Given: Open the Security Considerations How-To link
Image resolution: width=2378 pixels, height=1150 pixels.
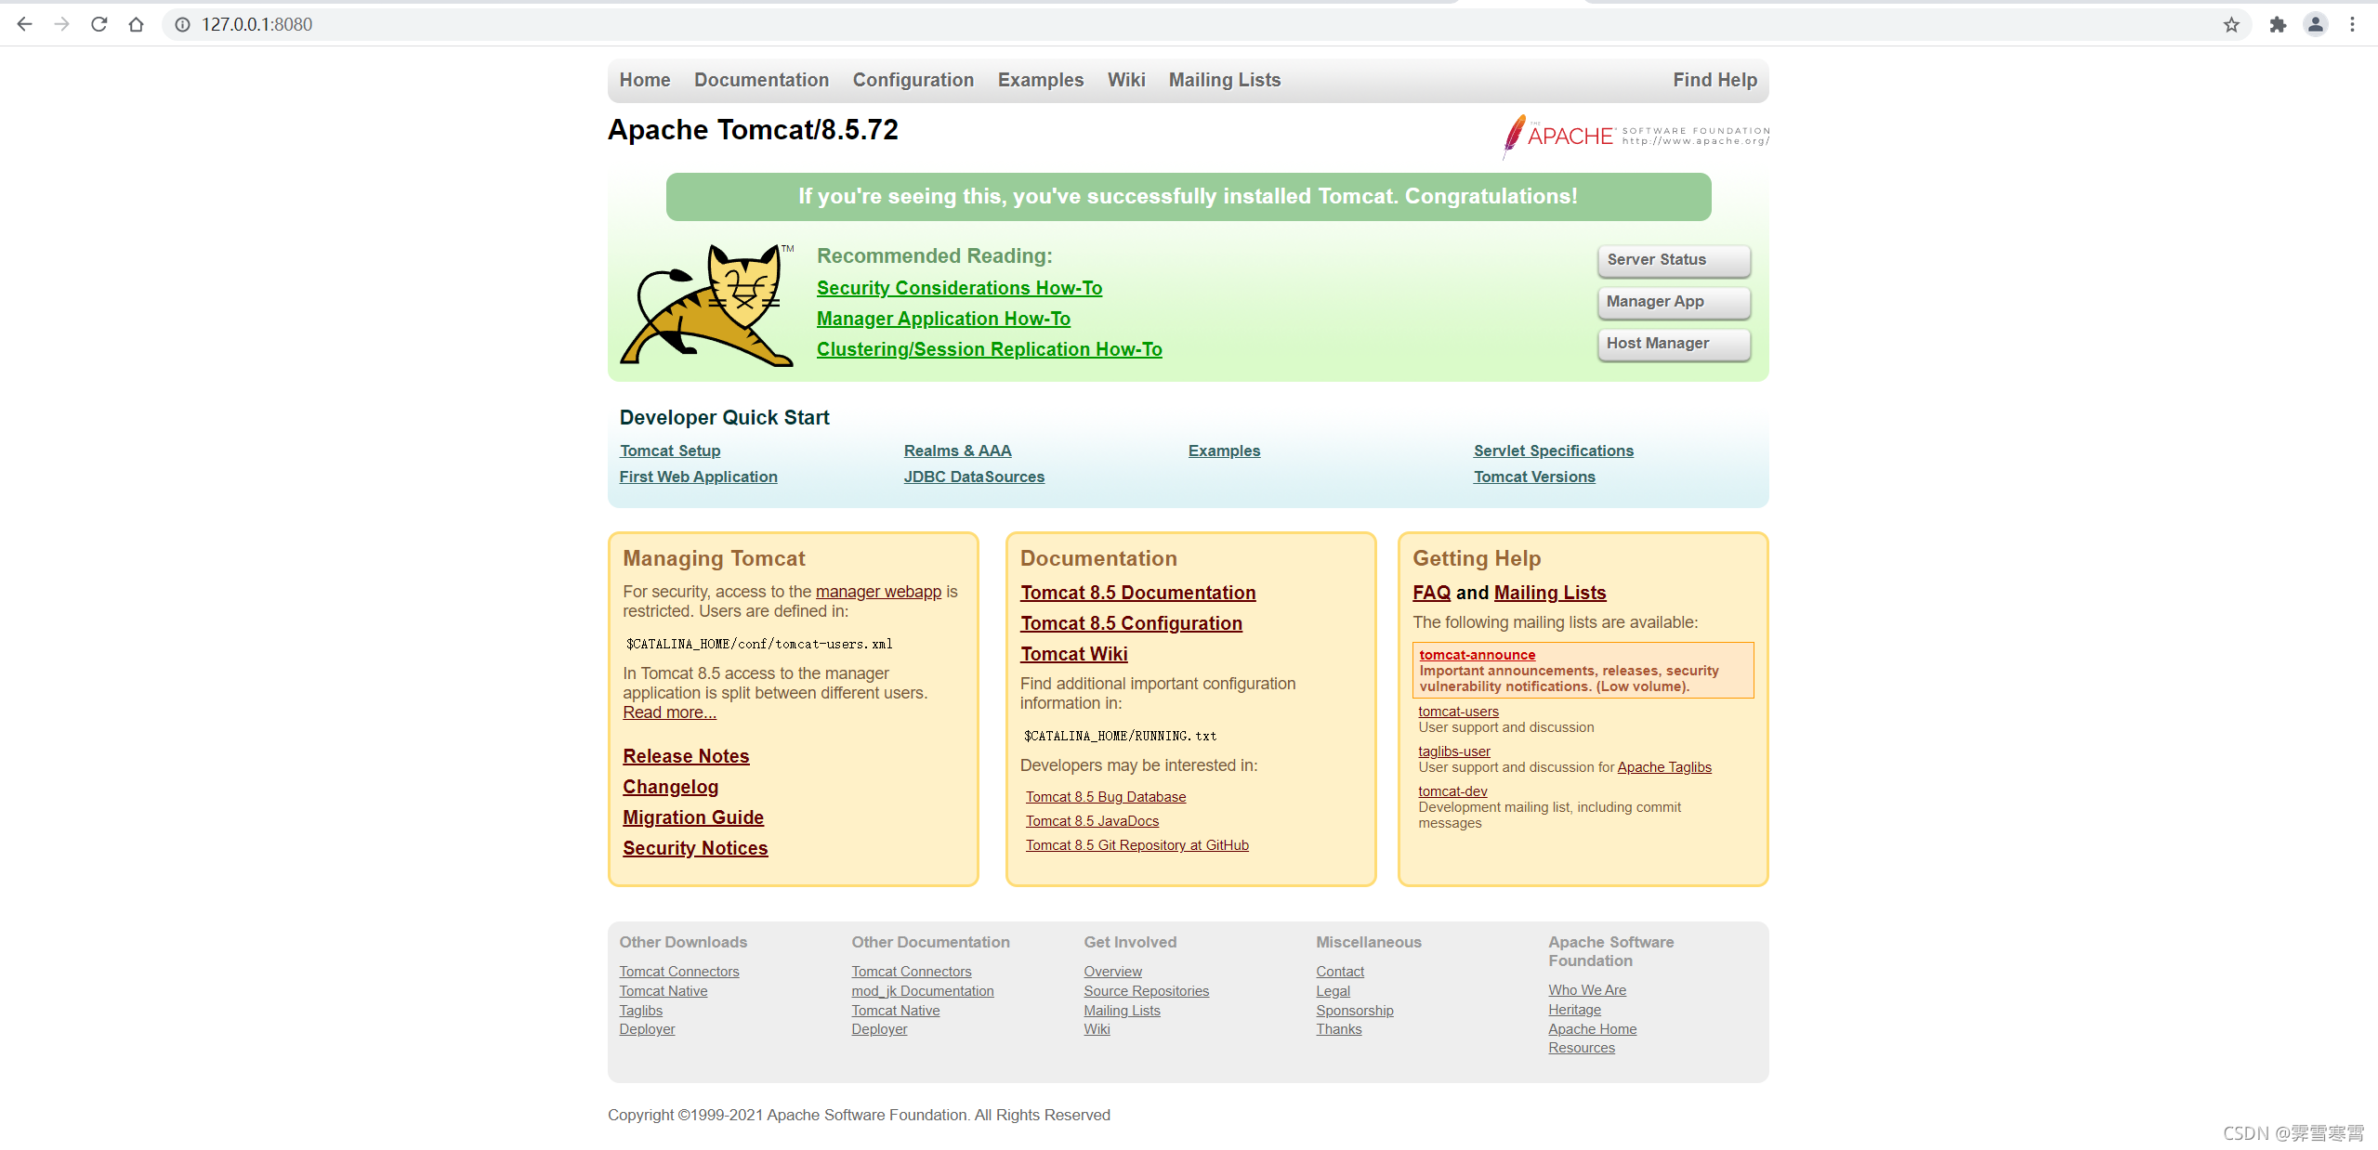Looking at the screenshot, I should 958,288.
